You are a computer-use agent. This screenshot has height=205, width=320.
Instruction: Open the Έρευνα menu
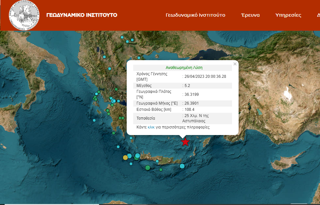(250, 15)
